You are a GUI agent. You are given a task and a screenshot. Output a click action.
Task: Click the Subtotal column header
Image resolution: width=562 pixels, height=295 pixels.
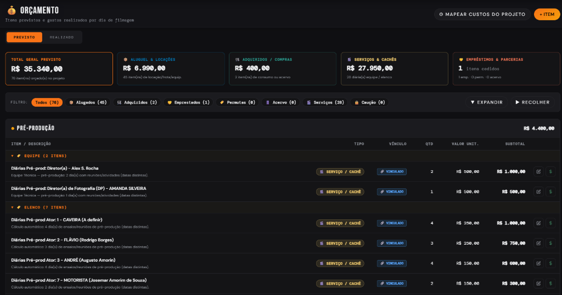click(515, 144)
